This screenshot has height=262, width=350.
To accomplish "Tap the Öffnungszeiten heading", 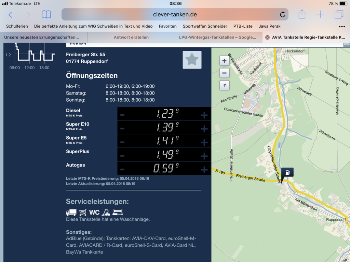I will tap(92, 75).
